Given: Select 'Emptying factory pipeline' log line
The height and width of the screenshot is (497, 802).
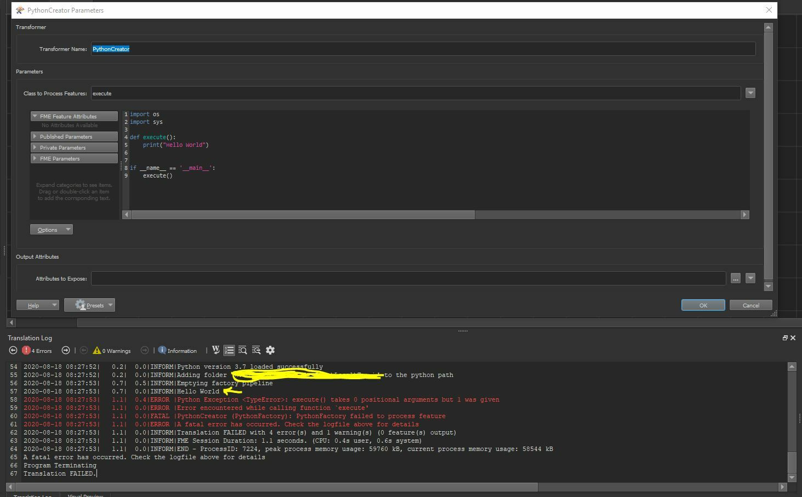Looking at the screenshot, I should [x=148, y=383].
